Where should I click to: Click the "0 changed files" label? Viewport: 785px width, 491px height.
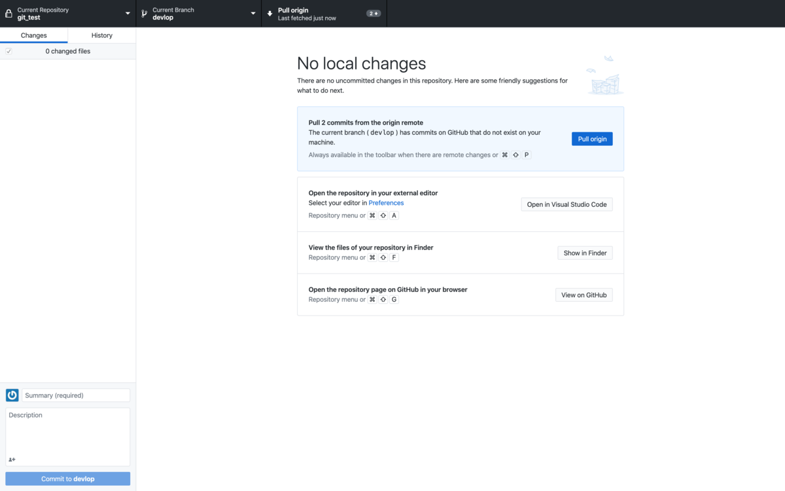click(68, 51)
